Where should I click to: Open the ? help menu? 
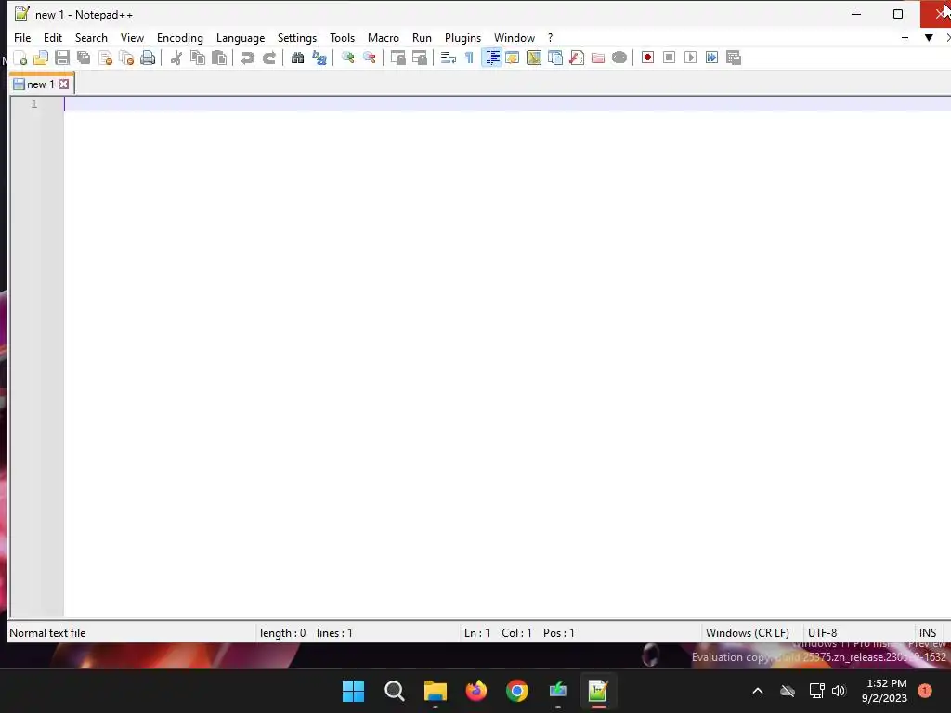(x=550, y=37)
